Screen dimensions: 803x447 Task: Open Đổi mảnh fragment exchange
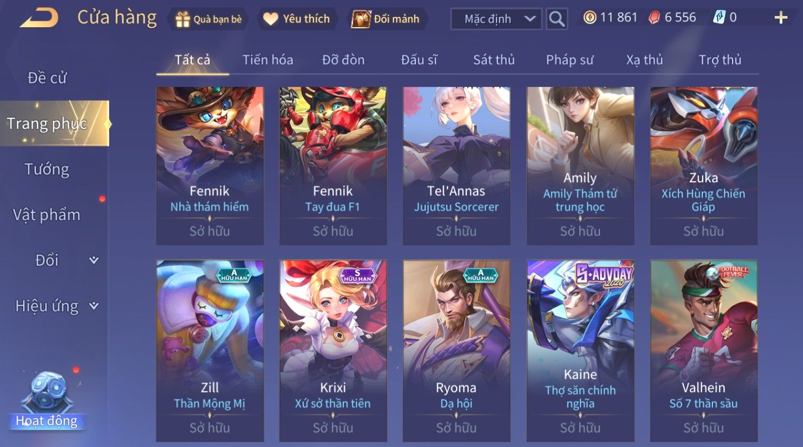386,19
